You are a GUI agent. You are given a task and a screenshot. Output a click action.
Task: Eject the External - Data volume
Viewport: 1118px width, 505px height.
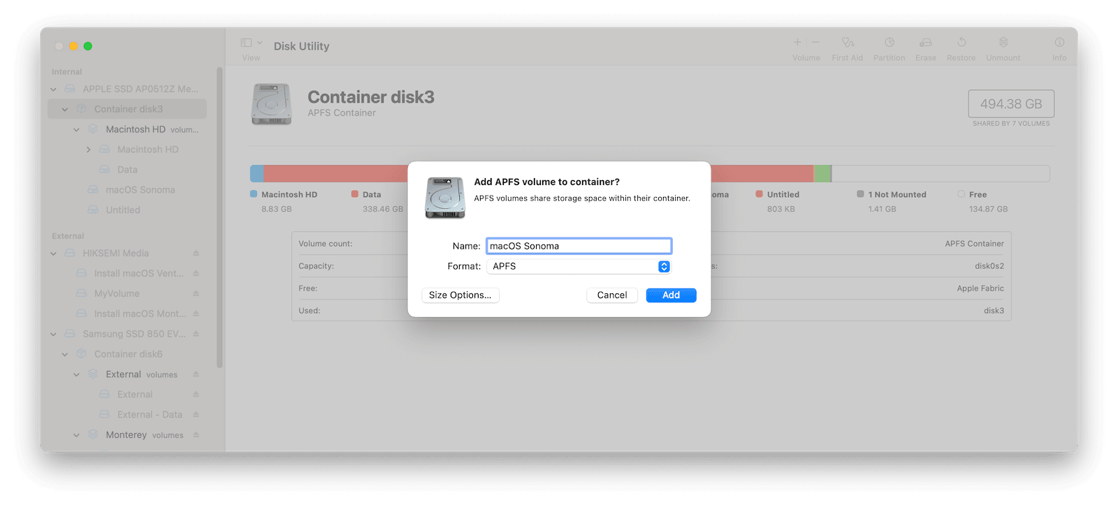(x=196, y=415)
